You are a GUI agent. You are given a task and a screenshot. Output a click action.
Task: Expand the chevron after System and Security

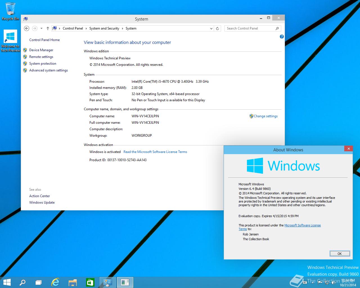122,28
